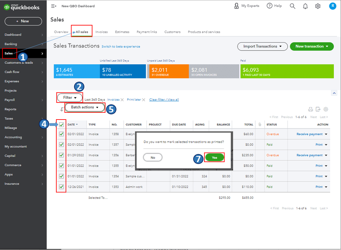Open the Import Transactions dropdown

262,46
